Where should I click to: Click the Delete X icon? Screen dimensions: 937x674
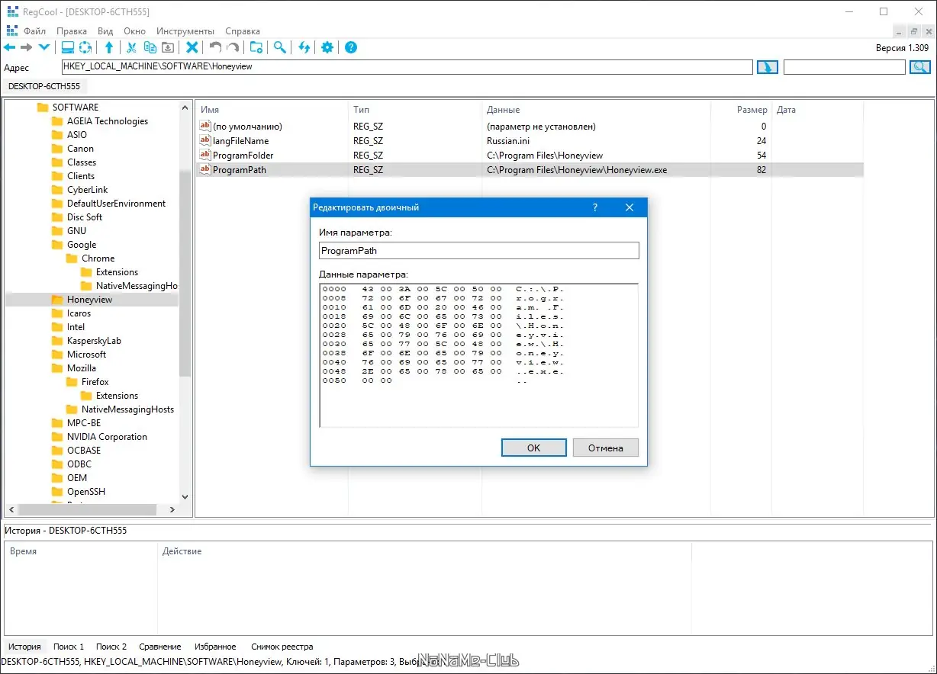pyautogui.click(x=192, y=47)
